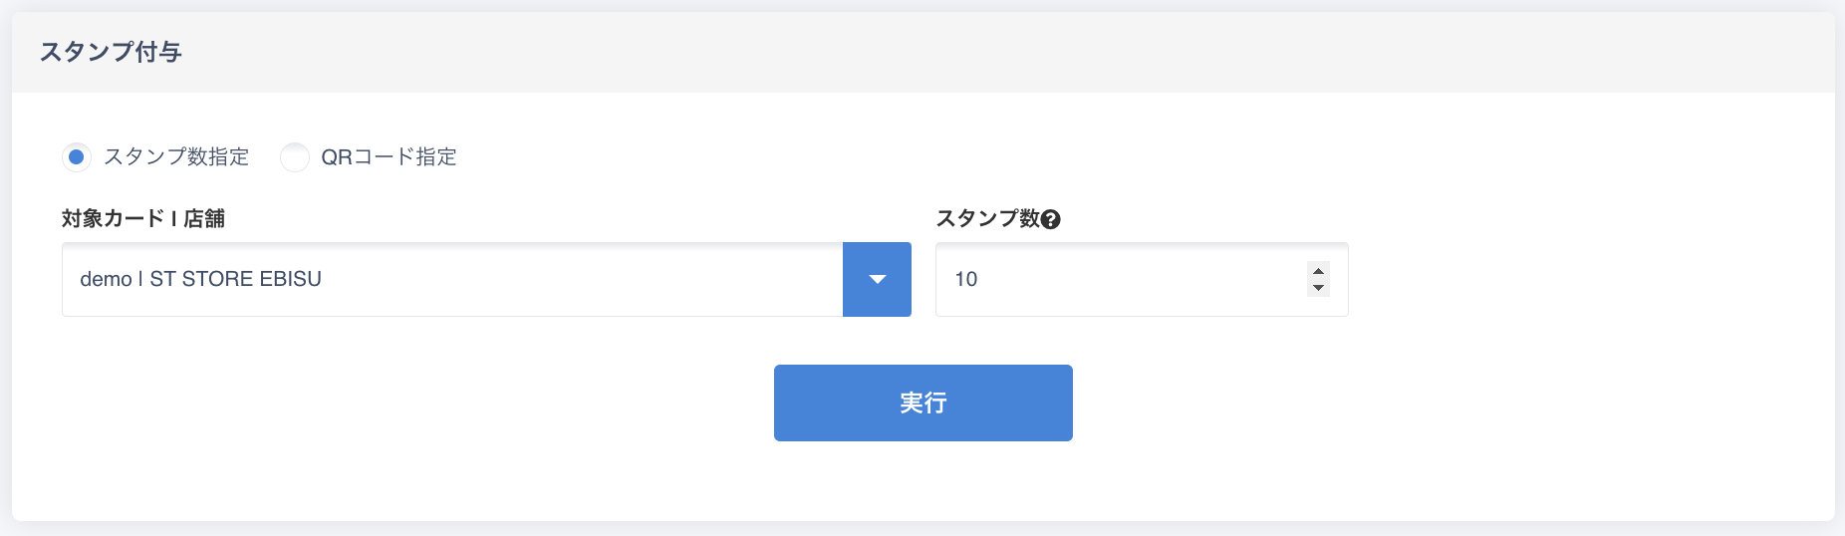Select the QRコード指定 radio button

click(x=295, y=157)
